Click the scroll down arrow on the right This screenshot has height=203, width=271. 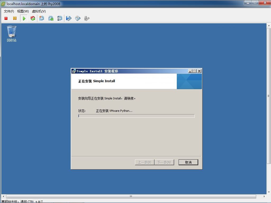(269, 192)
